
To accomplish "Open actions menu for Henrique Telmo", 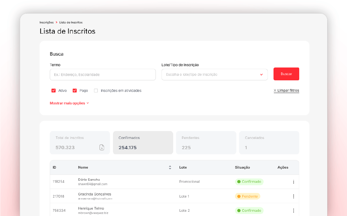I will click(x=293, y=210).
